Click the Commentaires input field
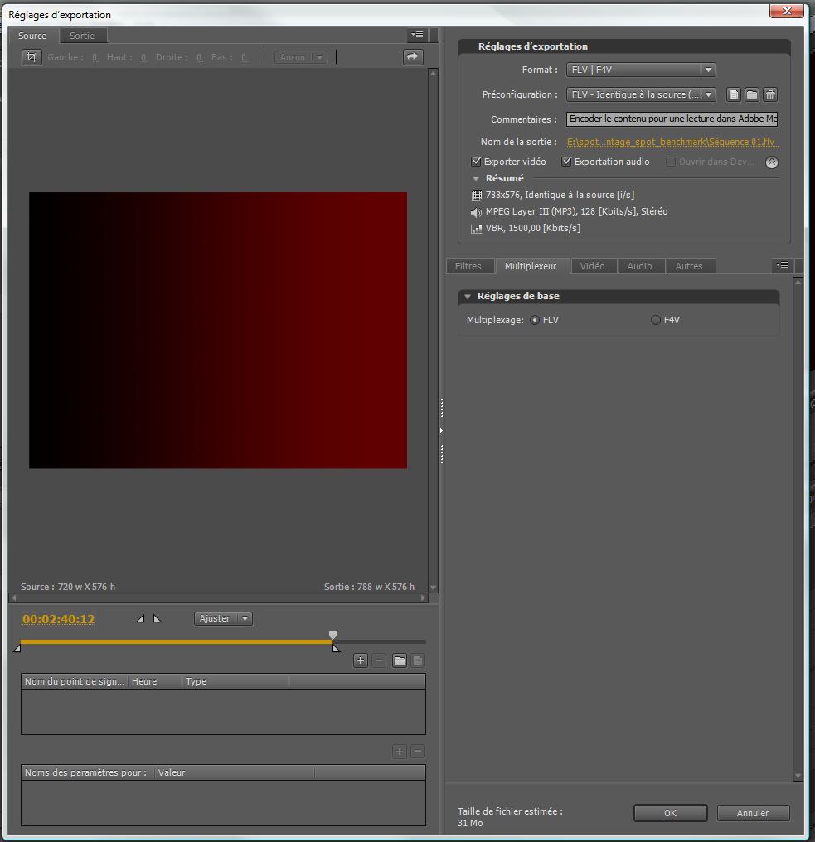815x842 pixels. 672,119
